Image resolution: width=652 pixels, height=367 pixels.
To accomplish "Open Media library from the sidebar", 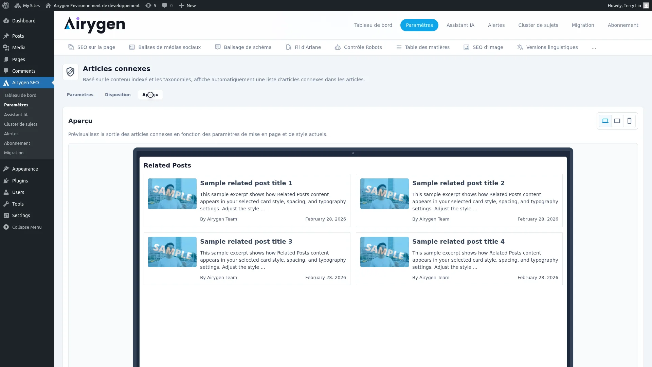I will click(x=27, y=48).
